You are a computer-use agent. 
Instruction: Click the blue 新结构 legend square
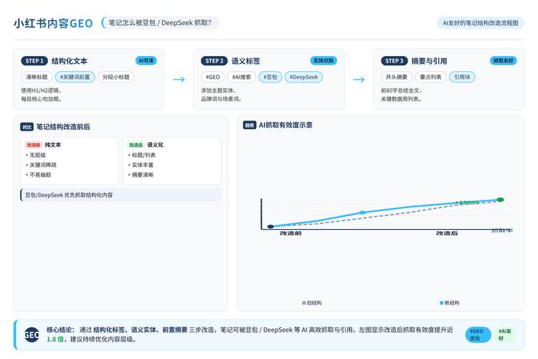coord(442,303)
